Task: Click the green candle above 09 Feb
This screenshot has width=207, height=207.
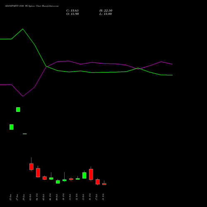Action: coord(58,182)
